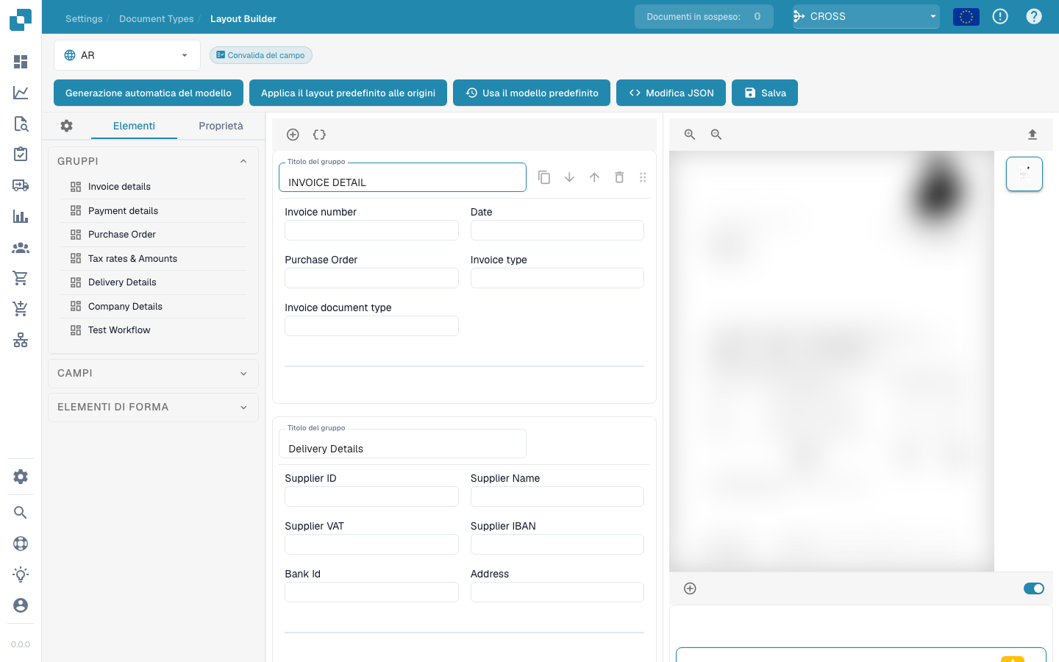Click Applica il layout predefinito alle origini
1059x662 pixels.
tap(348, 93)
